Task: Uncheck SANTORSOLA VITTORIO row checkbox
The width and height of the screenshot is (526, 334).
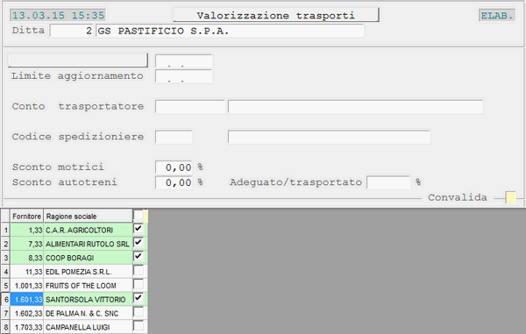Action: [139, 298]
